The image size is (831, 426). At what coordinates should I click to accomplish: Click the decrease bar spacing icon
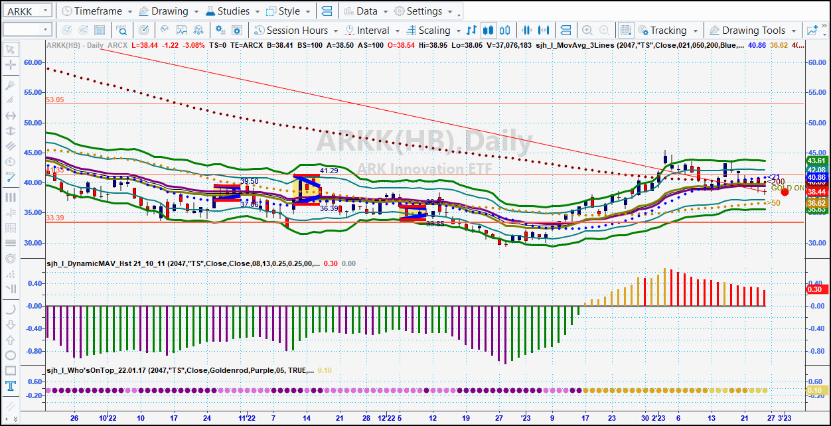click(x=528, y=30)
